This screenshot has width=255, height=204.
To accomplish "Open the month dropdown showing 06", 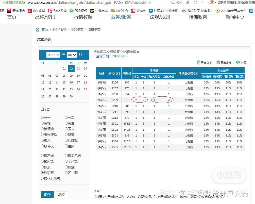I will point(72,55).
